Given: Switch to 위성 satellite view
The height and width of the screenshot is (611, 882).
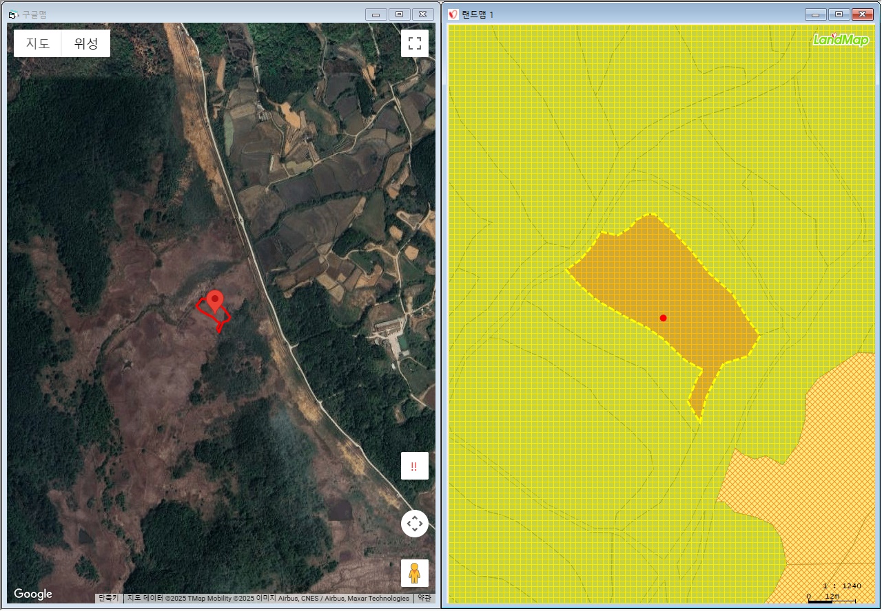Looking at the screenshot, I should pyautogui.click(x=86, y=43).
